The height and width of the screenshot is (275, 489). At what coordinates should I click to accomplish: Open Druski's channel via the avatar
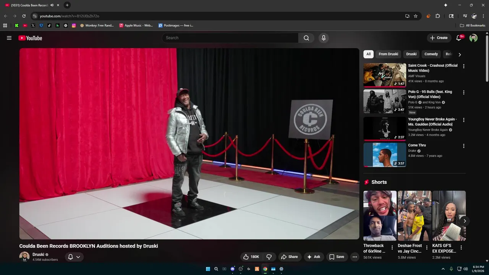click(x=24, y=257)
